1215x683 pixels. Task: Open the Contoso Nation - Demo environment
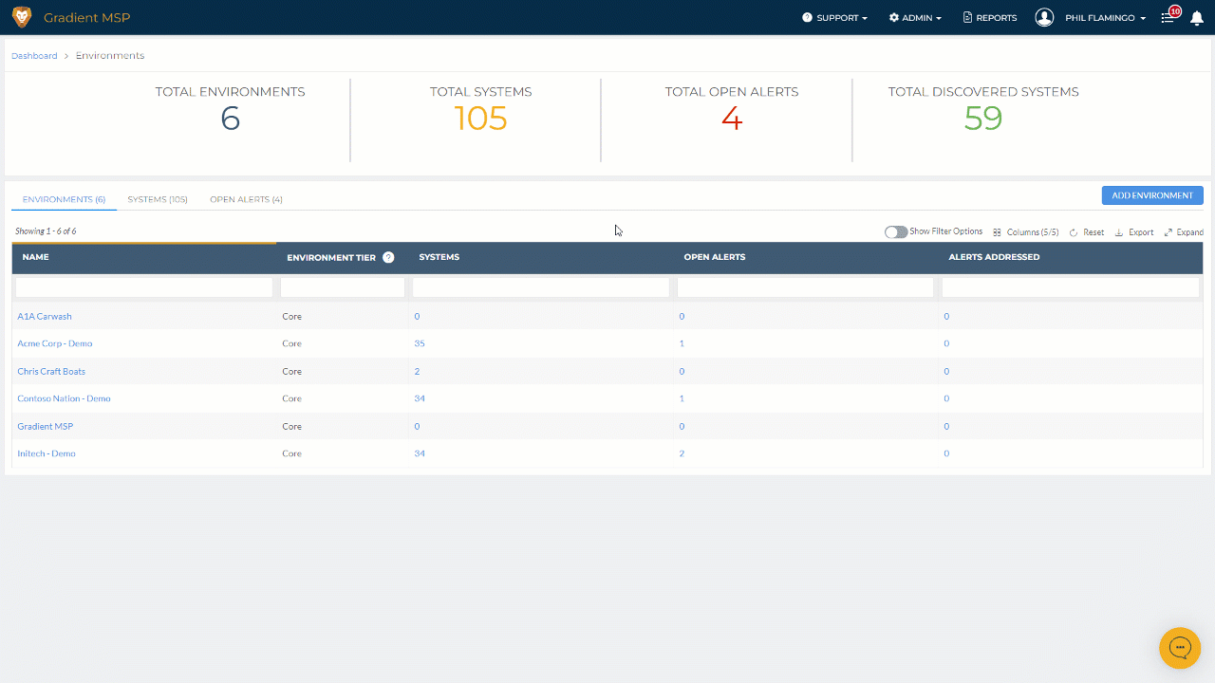[64, 398]
